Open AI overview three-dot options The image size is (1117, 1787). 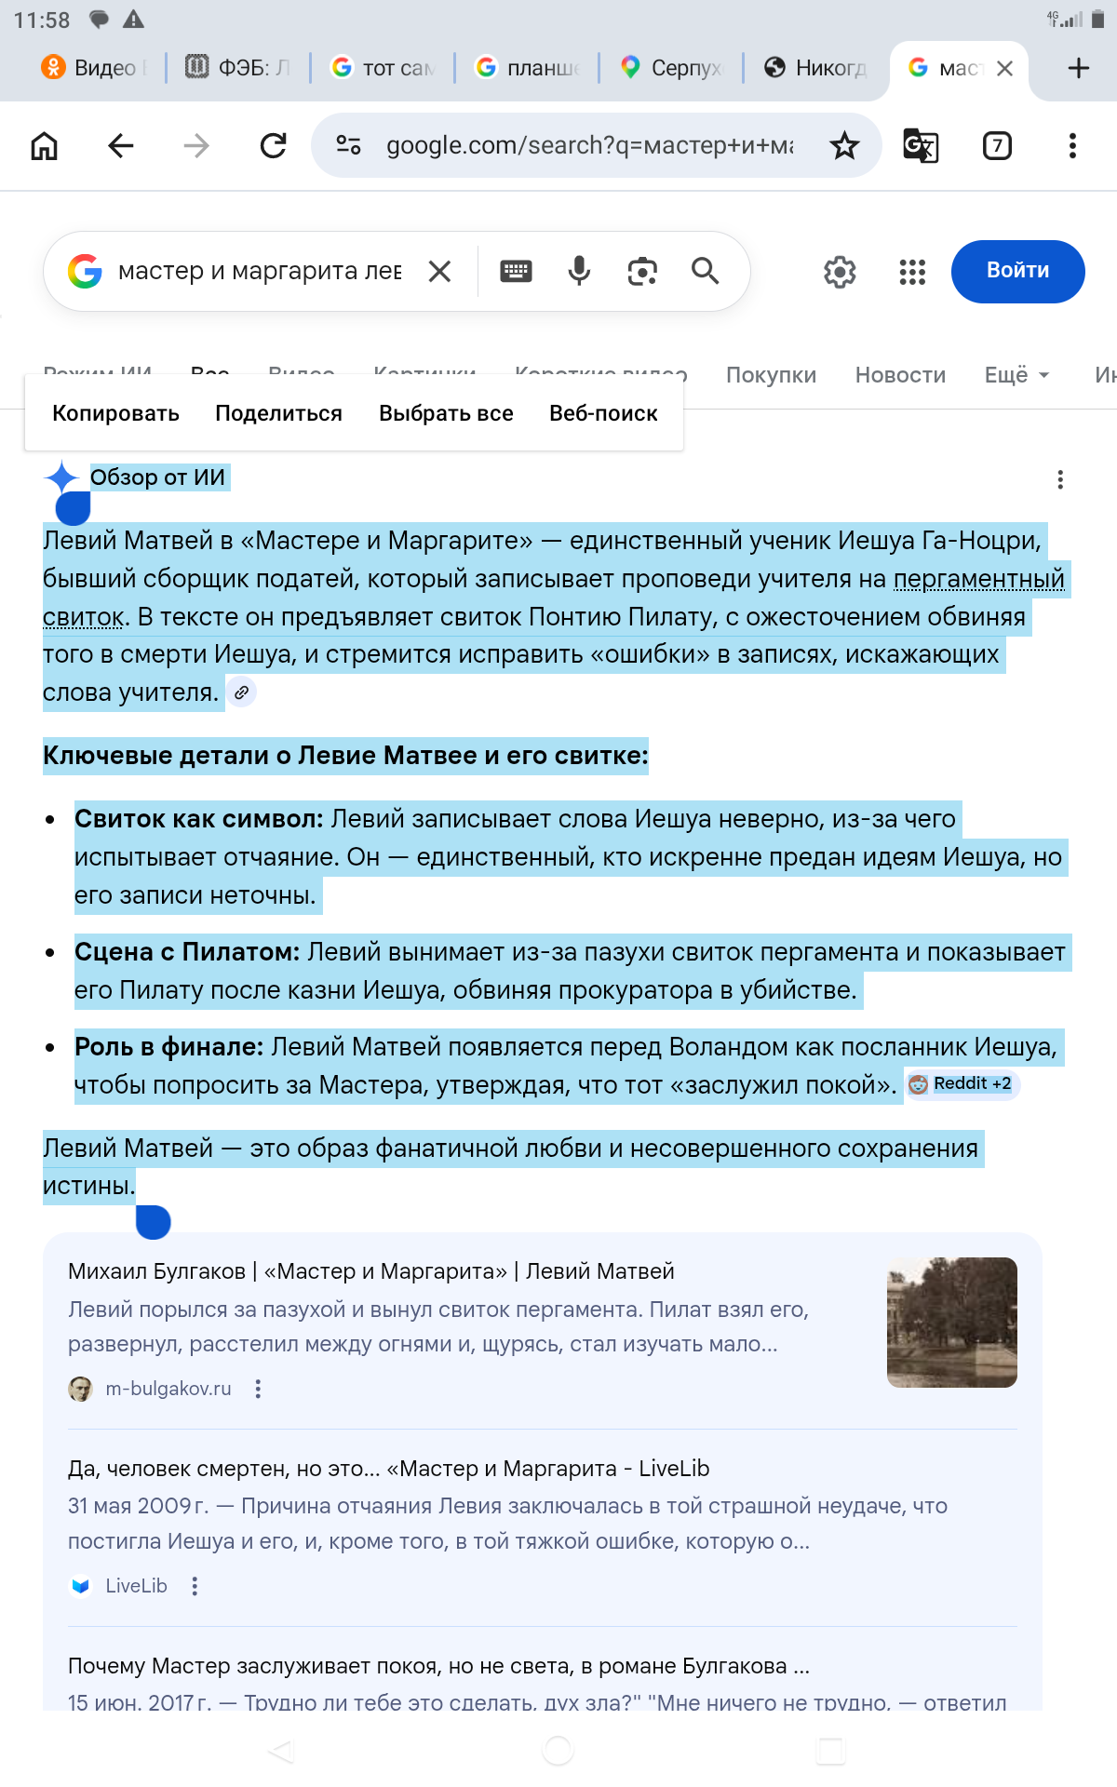click(x=1059, y=479)
